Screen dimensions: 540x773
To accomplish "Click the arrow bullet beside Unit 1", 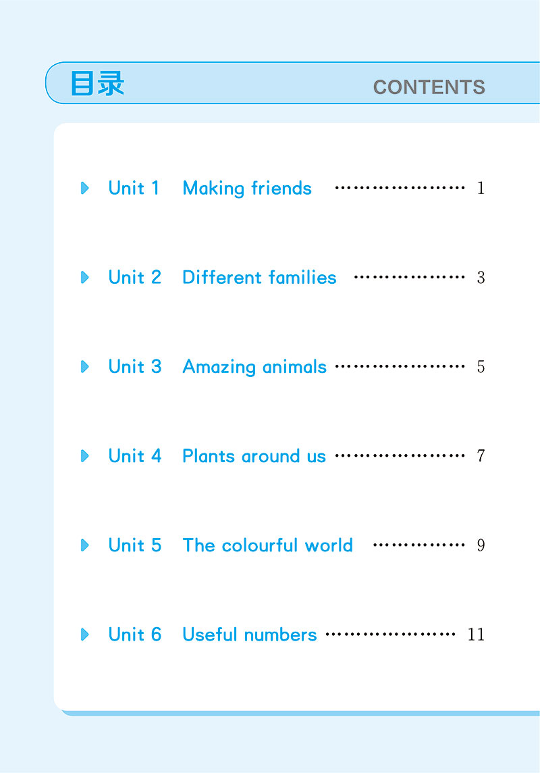I will 84,188.
